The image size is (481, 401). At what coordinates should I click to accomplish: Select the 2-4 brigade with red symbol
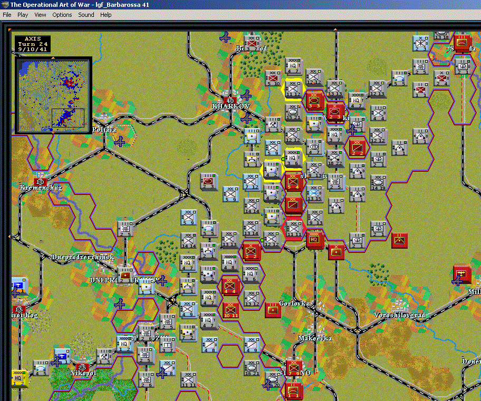pos(442,78)
